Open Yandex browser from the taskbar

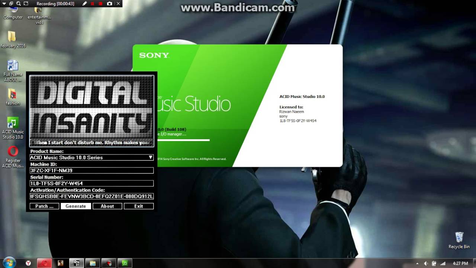(x=28, y=263)
